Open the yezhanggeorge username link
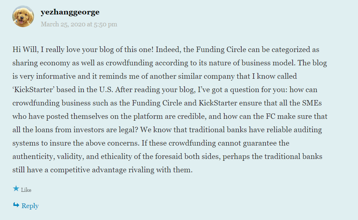Screen dimensions: 358x220 click(70, 12)
